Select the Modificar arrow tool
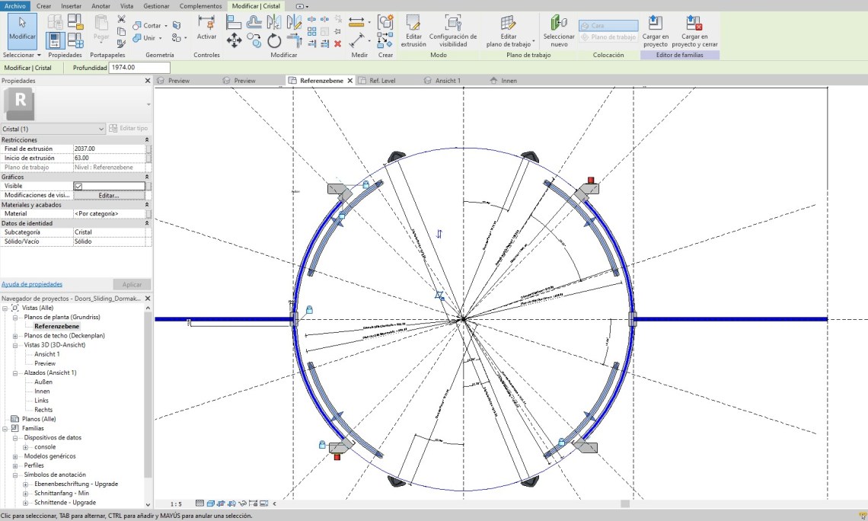The height and width of the screenshot is (521, 868). tap(22, 29)
